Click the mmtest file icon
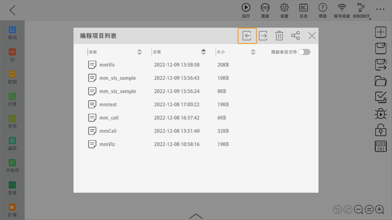The width and height of the screenshot is (392, 220). point(92,105)
